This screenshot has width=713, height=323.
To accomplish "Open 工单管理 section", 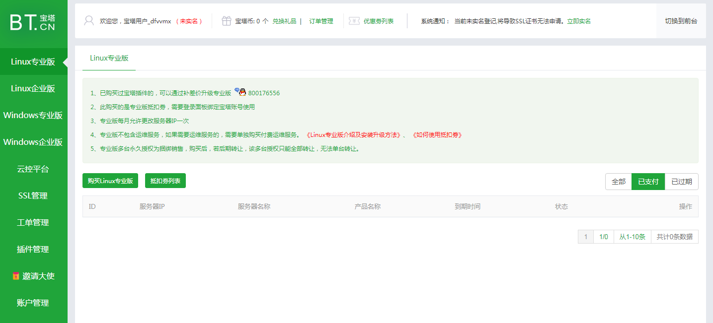I will 34,222.
